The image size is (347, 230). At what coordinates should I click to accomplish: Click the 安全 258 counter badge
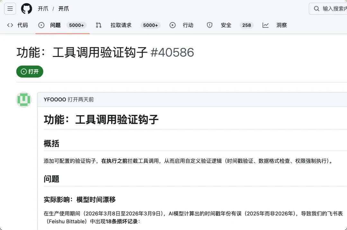coord(246,25)
